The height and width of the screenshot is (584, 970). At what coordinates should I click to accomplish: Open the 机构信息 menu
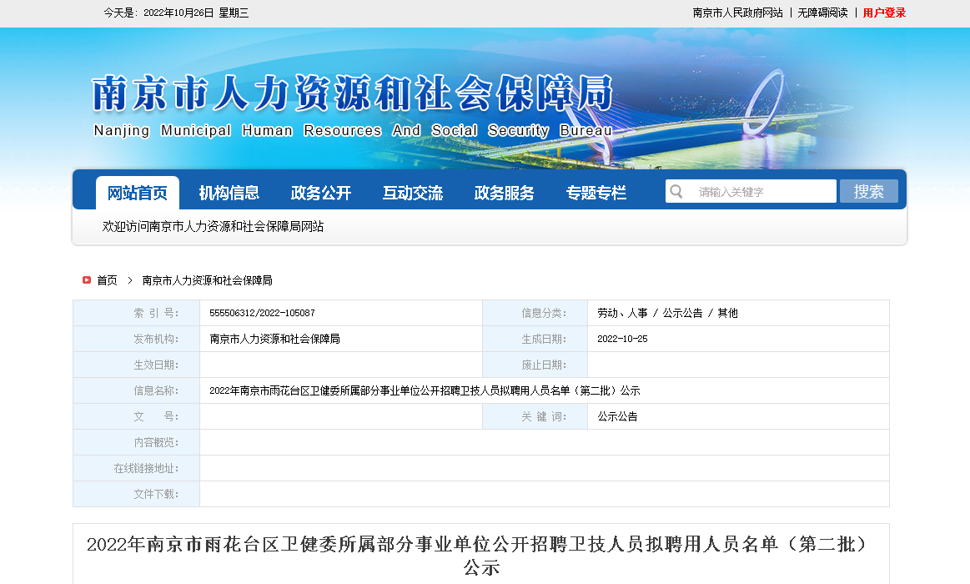pyautogui.click(x=229, y=193)
